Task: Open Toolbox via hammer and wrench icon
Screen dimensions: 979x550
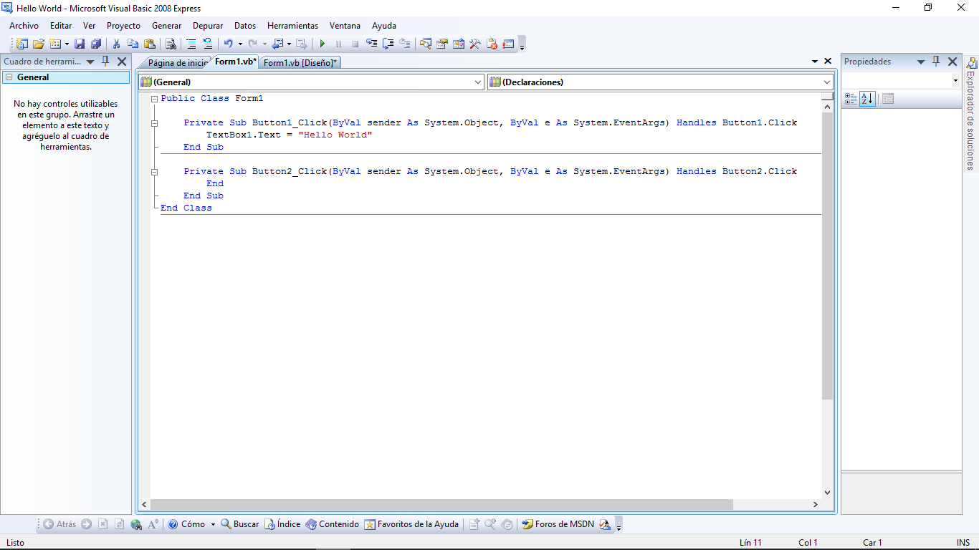Action: tap(475, 44)
